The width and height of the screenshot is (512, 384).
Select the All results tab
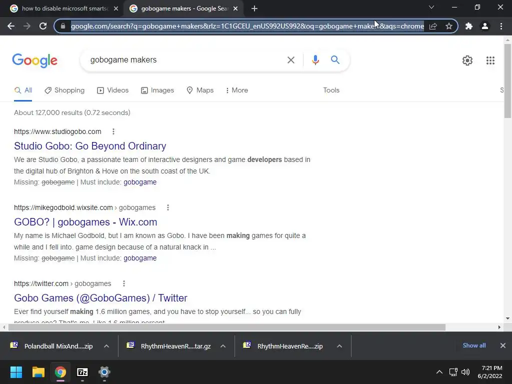tap(23, 90)
